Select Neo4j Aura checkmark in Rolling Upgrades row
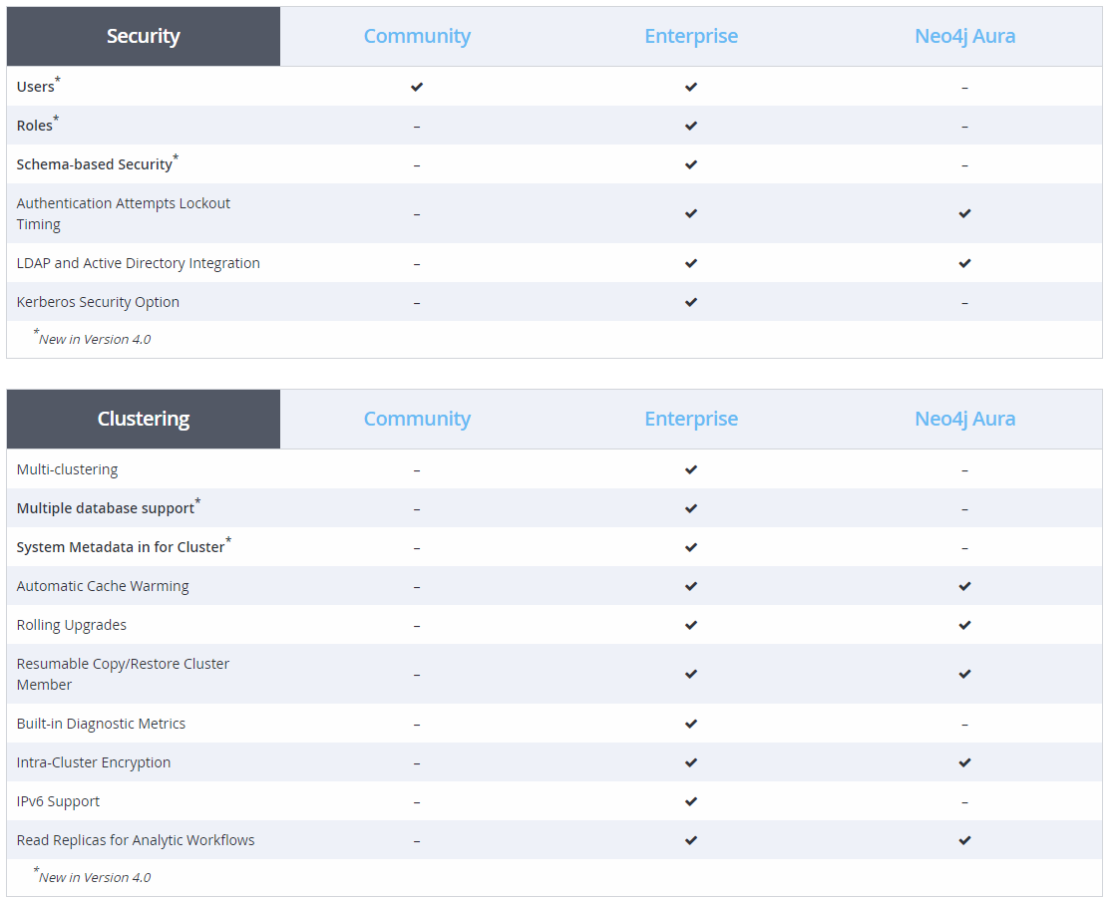The width and height of the screenshot is (1109, 899). tap(964, 625)
